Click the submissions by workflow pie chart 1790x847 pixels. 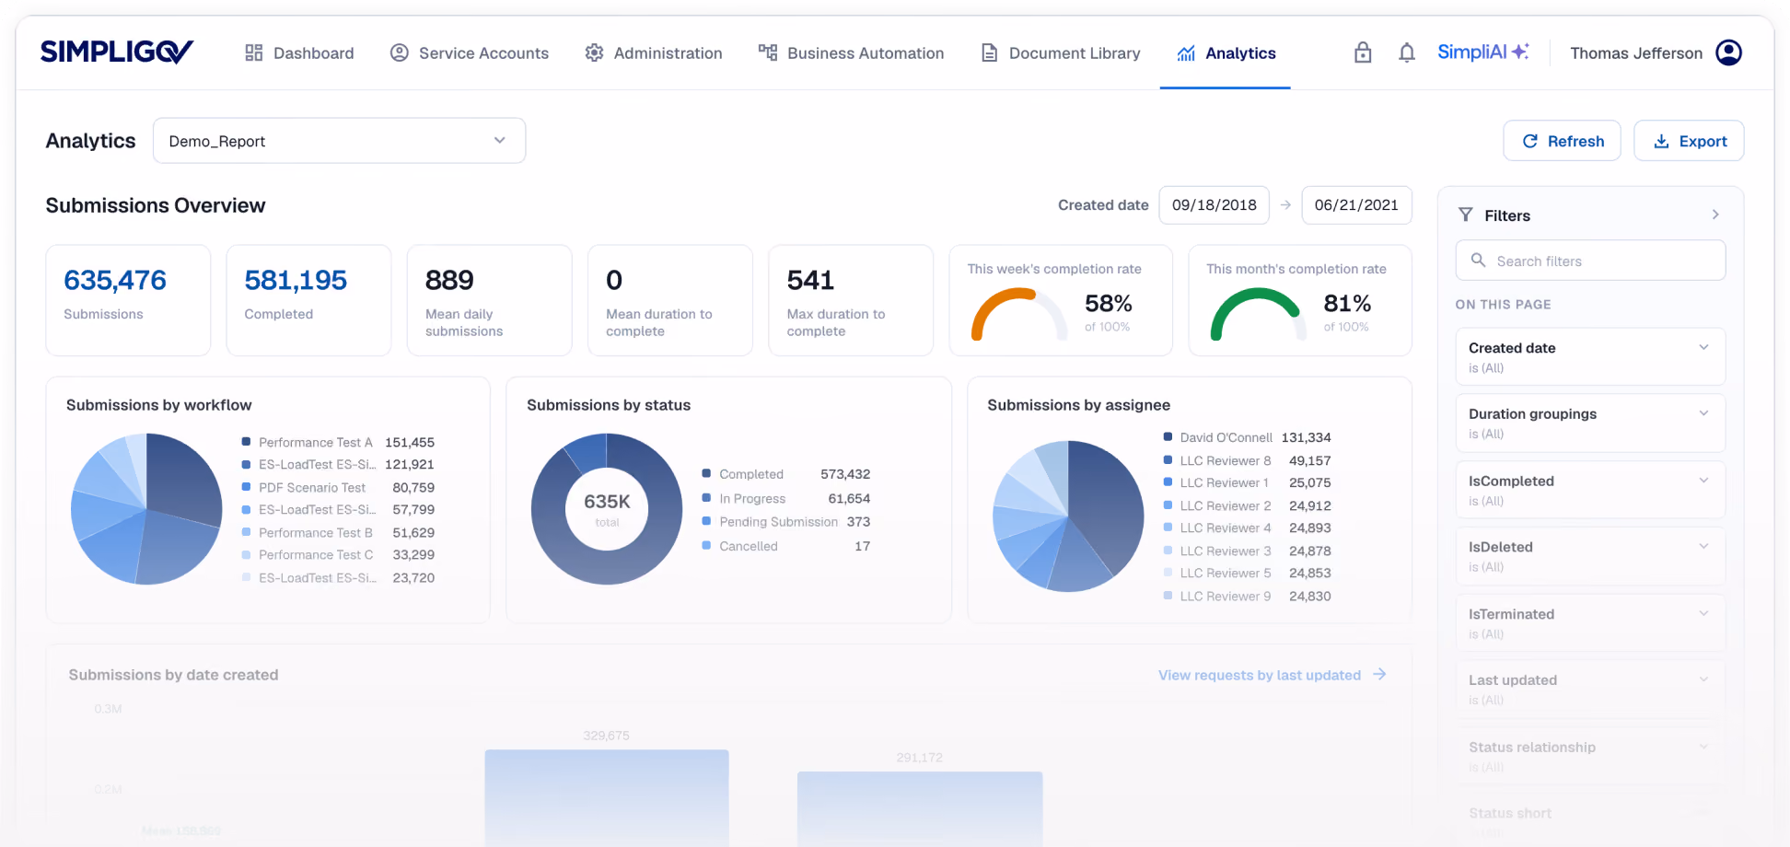(146, 509)
